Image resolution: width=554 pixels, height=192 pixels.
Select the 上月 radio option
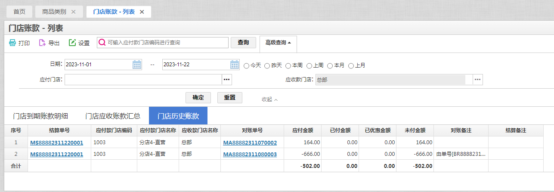[351, 66]
